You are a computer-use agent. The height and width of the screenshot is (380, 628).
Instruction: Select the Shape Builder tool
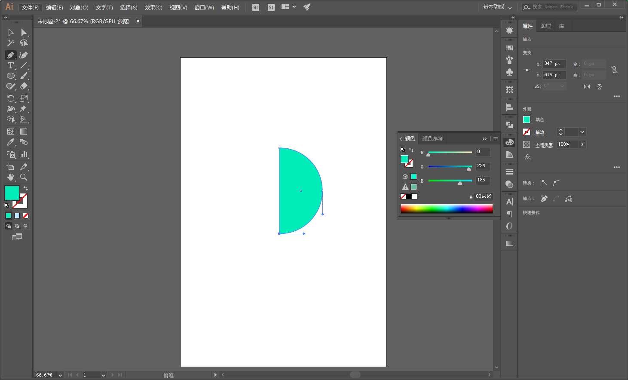point(11,119)
